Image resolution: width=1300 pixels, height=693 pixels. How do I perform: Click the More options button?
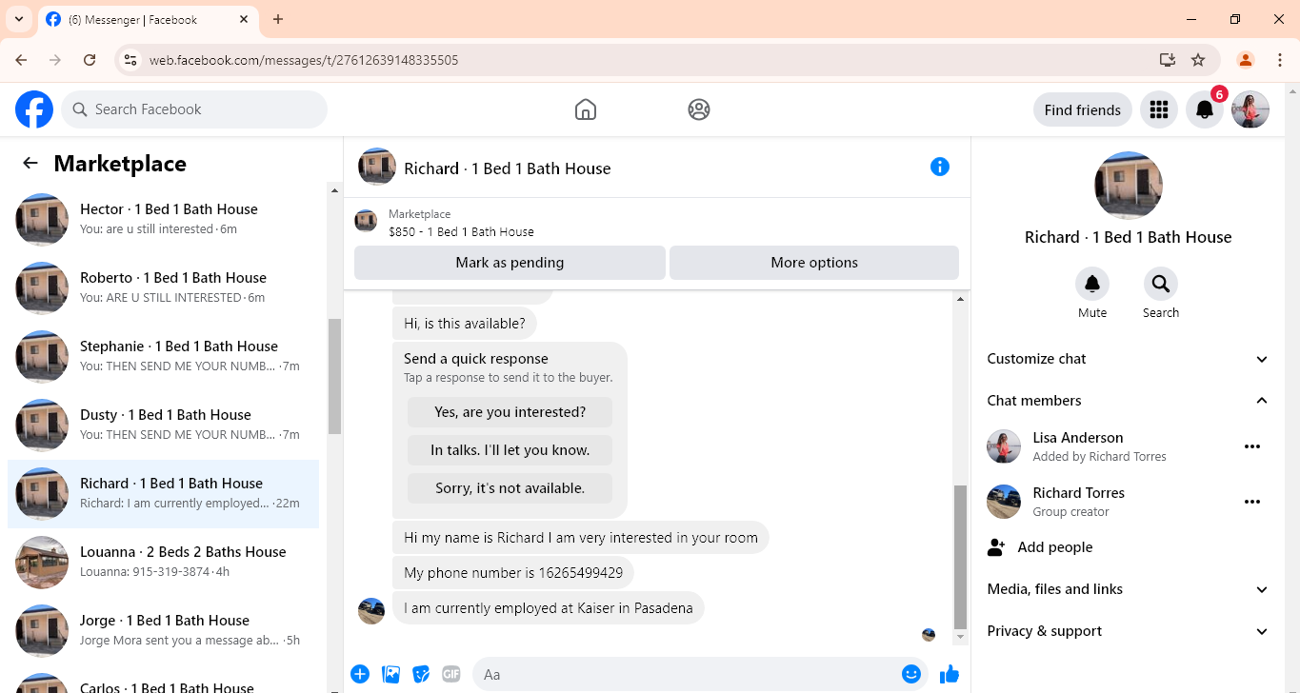[814, 263]
